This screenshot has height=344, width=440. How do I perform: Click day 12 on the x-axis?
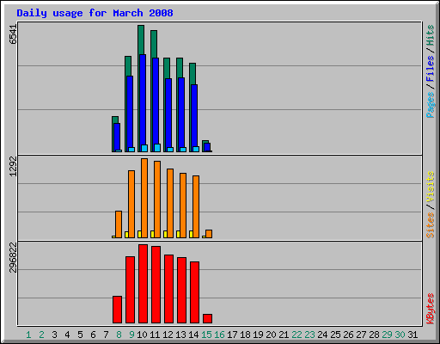click(168, 335)
